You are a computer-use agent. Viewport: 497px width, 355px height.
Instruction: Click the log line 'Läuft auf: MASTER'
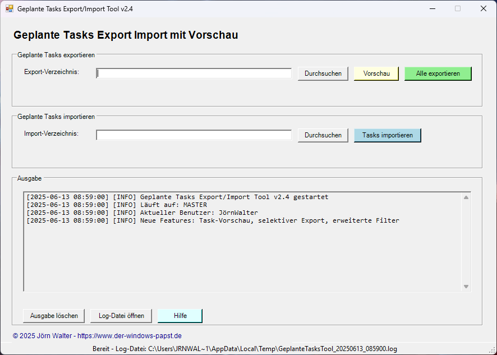point(116,205)
